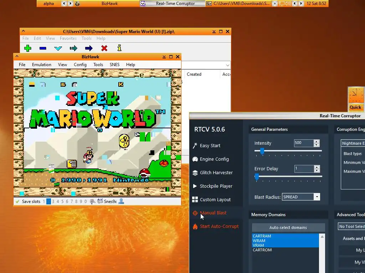This screenshot has height=273, width=365.
Task: Open the No Tool Selected dropdown
Action: (351, 226)
